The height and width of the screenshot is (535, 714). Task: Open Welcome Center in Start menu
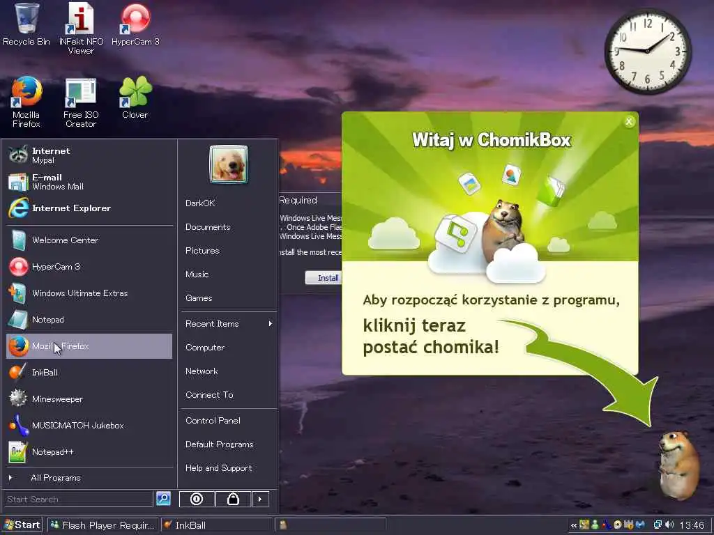(x=89, y=240)
